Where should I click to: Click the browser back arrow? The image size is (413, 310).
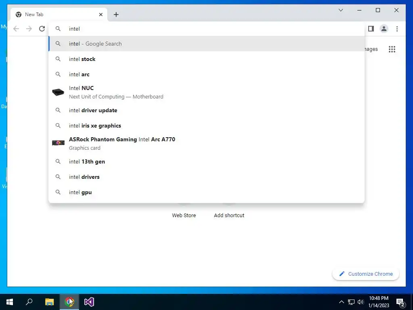(16, 29)
